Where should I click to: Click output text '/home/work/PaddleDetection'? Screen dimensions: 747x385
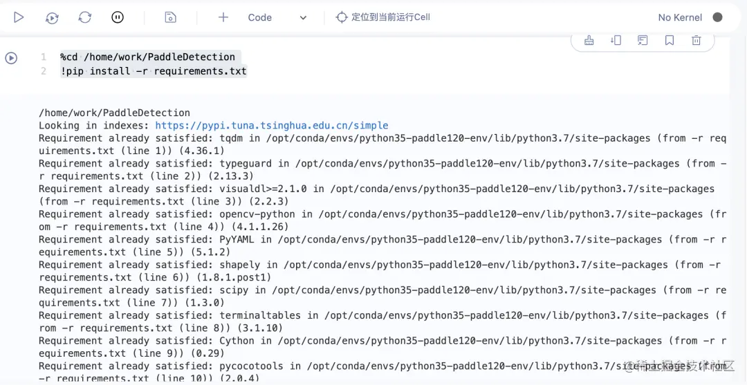point(114,113)
